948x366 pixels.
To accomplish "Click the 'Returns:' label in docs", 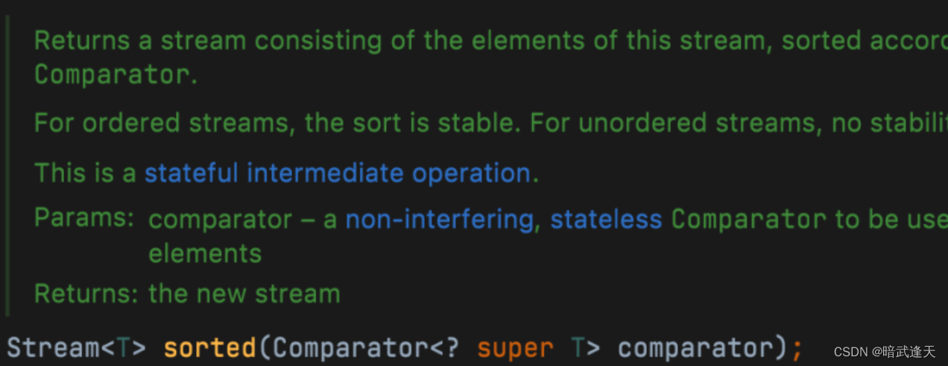I will tap(86, 294).
